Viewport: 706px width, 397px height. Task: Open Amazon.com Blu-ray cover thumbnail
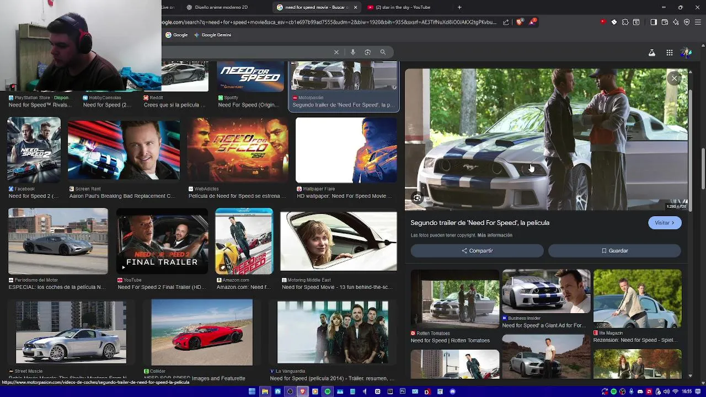[244, 241]
